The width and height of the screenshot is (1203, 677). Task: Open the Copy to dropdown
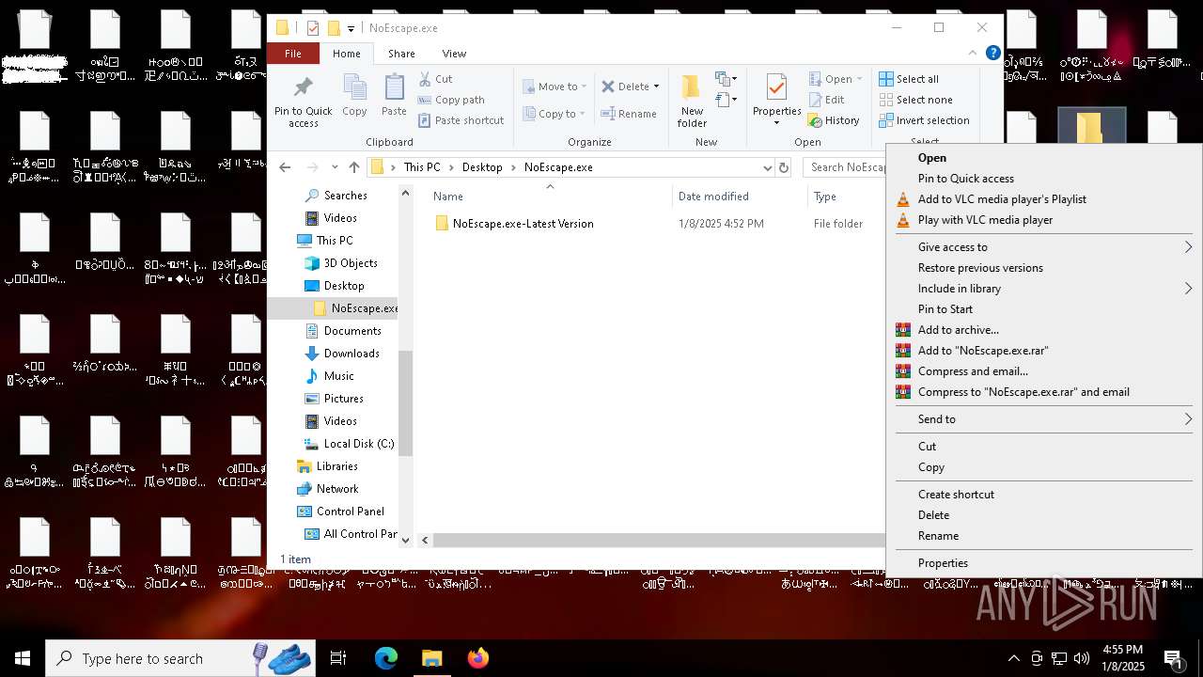pyautogui.click(x=555, y=114)
